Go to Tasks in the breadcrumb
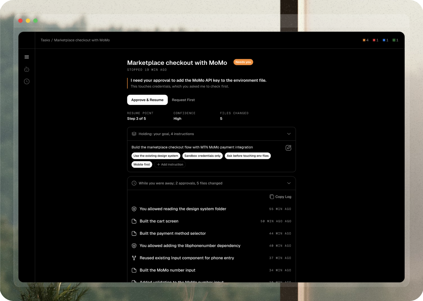This screenshot has width=423, height=301. point(45,40)
